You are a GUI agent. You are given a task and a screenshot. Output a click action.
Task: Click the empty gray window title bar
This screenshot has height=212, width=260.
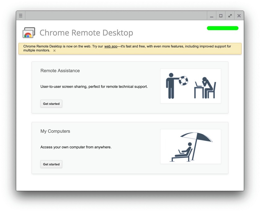pos(116,16)
